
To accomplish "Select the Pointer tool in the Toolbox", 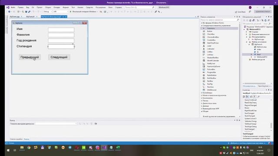I will coord(219,28).
